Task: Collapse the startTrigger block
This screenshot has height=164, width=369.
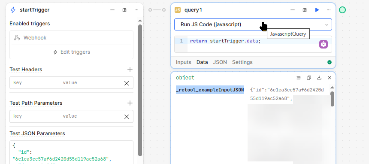Action: (x=112, y=10)
